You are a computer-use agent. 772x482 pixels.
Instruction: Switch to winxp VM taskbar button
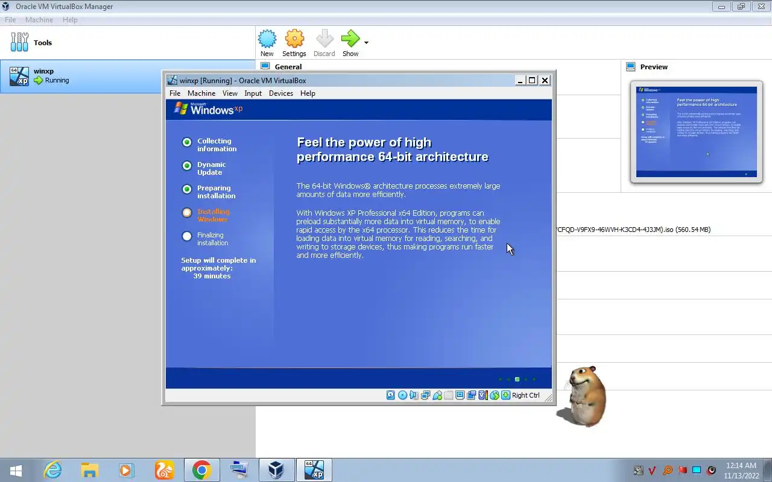pyautogui.click(x=314, y=470)
